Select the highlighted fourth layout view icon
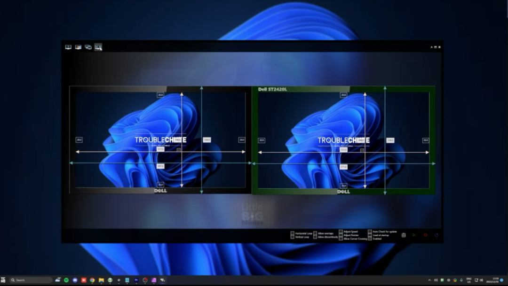Image resolution: width=508 pixels, height=286 pixels. 98,47
